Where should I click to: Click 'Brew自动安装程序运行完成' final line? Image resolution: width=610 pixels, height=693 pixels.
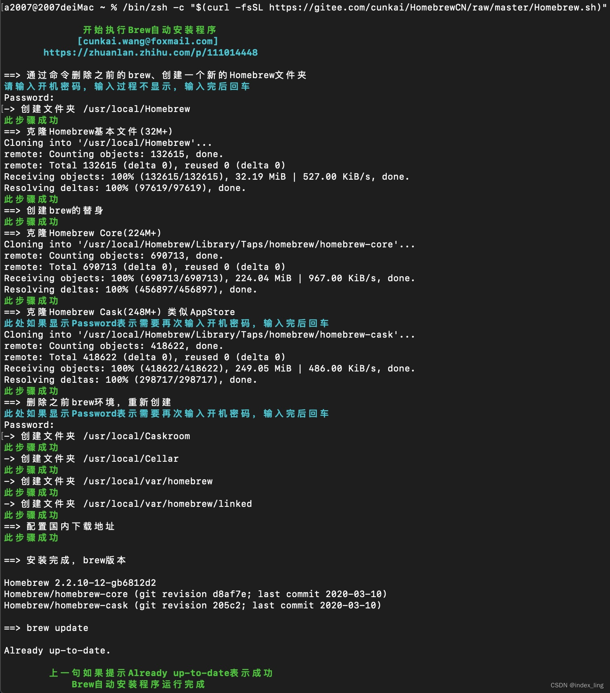point(138,684)
